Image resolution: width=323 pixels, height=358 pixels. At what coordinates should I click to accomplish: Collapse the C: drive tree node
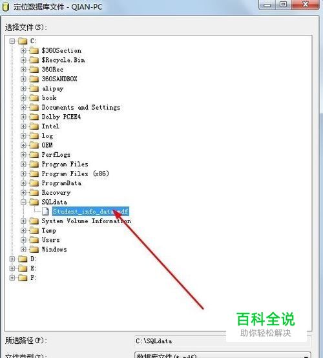coord(12,41)
